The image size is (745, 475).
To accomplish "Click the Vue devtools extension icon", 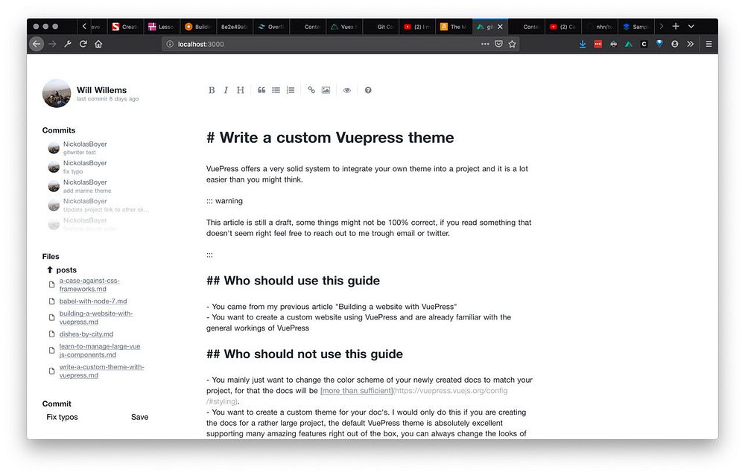I will coord(629,44).
